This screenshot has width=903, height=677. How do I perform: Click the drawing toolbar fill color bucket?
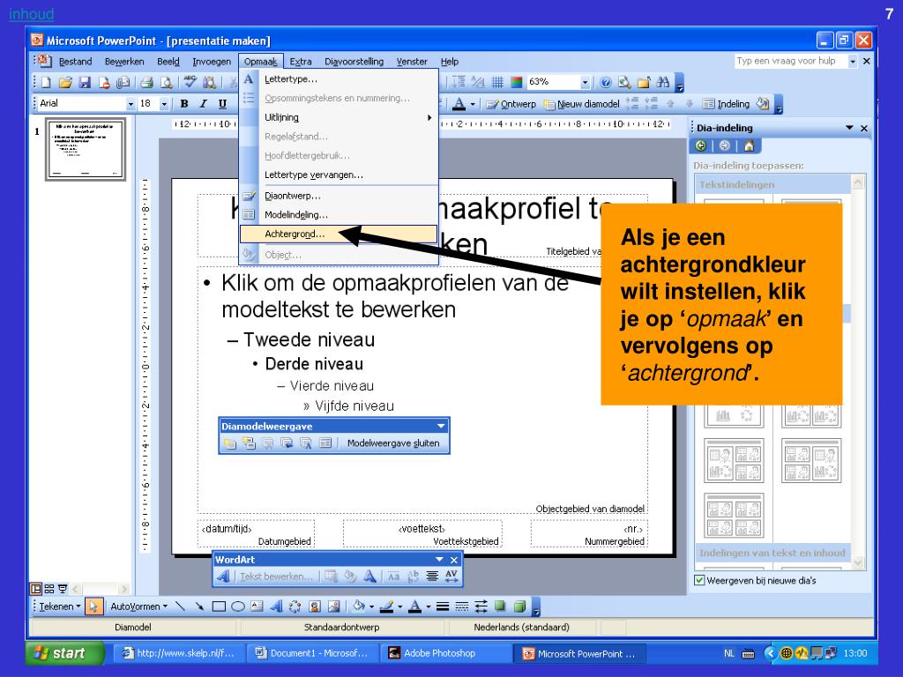pos(358,606)
